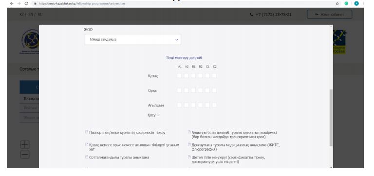374x176 pixels.
Task: Check C1 level for Ағылшын language
Action: (x=207, y=105)
